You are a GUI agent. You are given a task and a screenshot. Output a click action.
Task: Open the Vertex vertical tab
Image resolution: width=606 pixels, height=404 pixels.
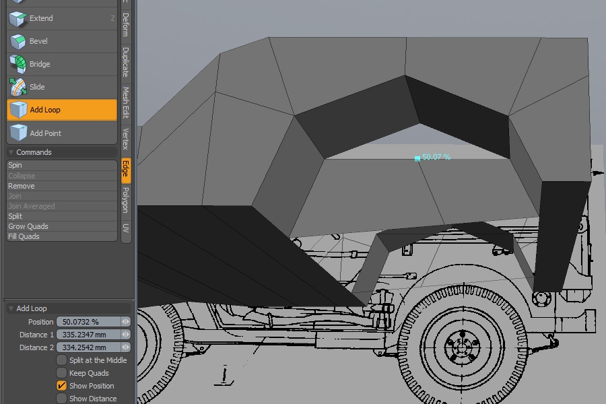126,139
